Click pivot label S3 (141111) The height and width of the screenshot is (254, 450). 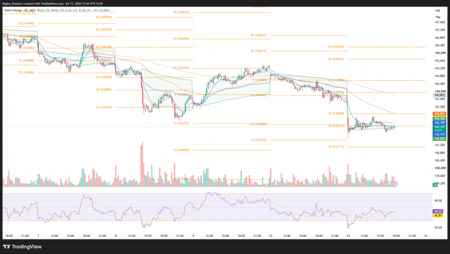click(336, 147)
